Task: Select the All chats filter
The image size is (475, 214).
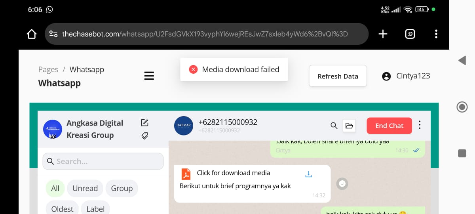Action: tap(55, 188)
